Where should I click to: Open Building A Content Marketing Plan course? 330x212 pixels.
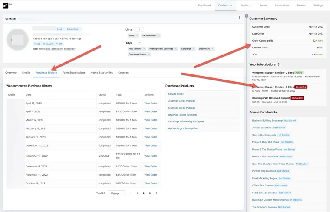pyautogui.click(x=271, y=200)
